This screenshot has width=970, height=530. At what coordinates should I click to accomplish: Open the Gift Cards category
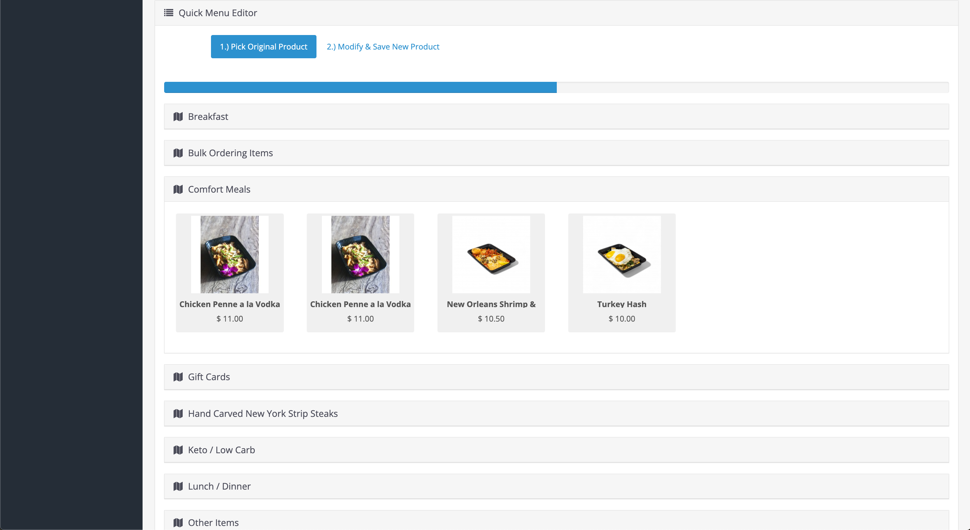[209, 377]
